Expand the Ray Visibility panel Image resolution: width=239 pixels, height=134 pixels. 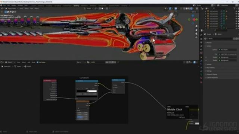pyautogui.click(x=210, y=68)
